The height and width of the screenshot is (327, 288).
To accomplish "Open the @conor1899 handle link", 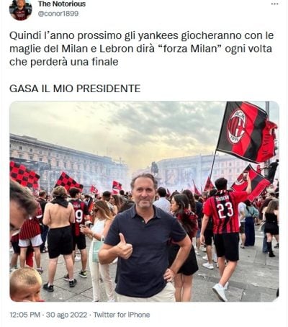I will pyautogui.click(x=58, y=14).
